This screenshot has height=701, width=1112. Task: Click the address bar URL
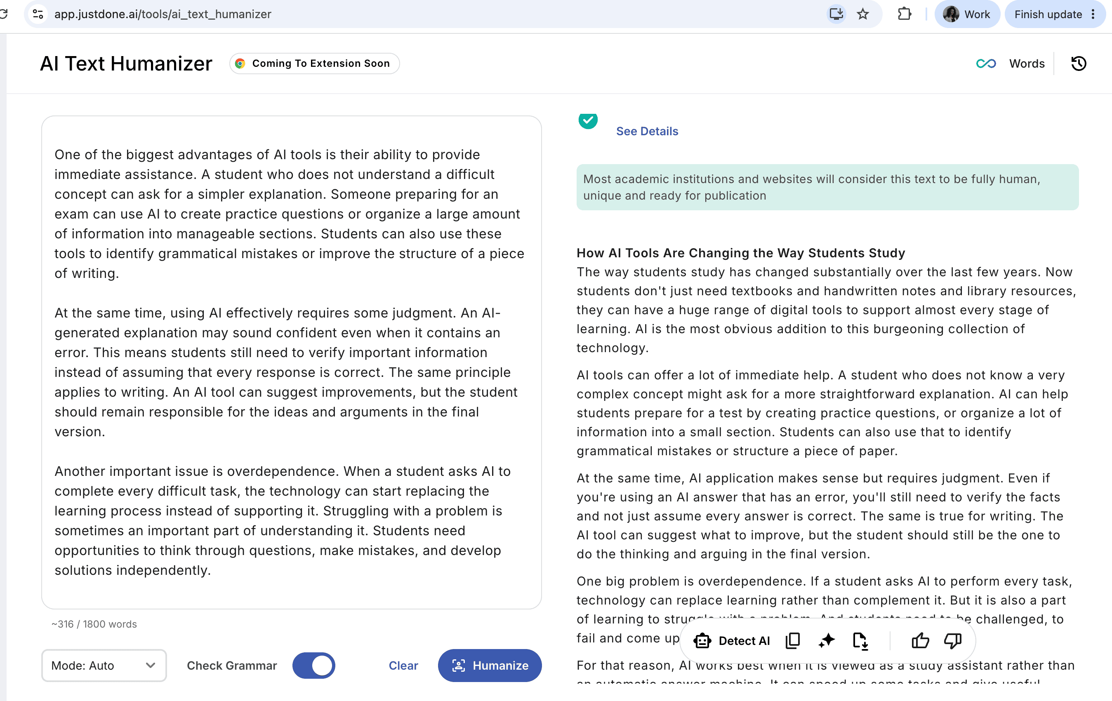(163, 14)
